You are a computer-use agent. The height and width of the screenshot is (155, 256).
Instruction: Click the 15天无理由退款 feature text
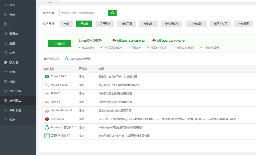tap(113, 47)
